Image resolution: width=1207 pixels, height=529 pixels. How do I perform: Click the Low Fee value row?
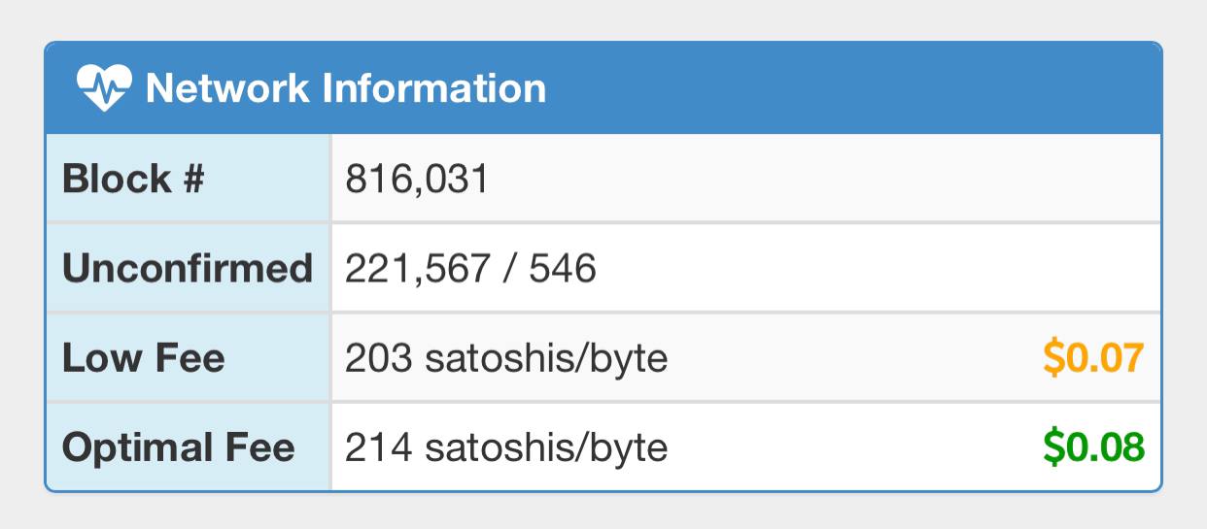click(746, 357)
